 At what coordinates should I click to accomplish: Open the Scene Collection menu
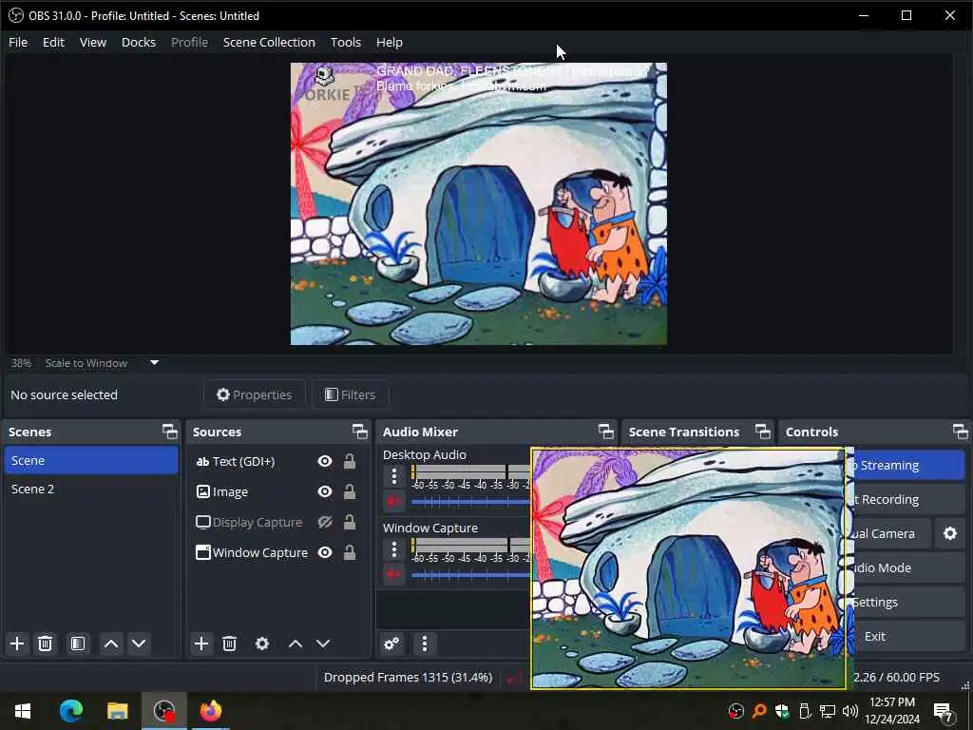click(x=269, y=42)
